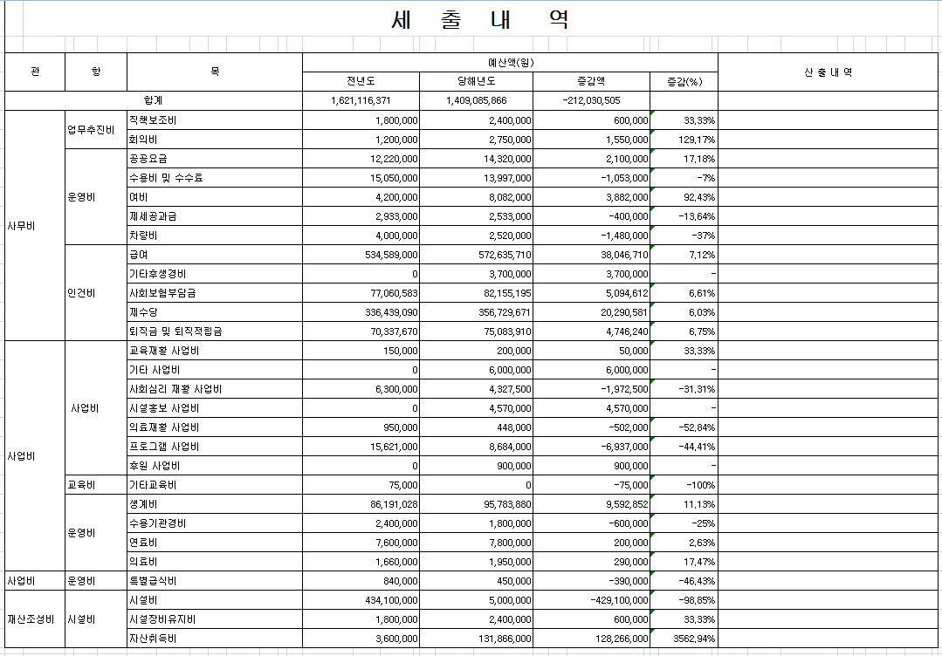
Task: Select the 재산조성비 cell
Action: pyautogui.click(x=31, y=619)
